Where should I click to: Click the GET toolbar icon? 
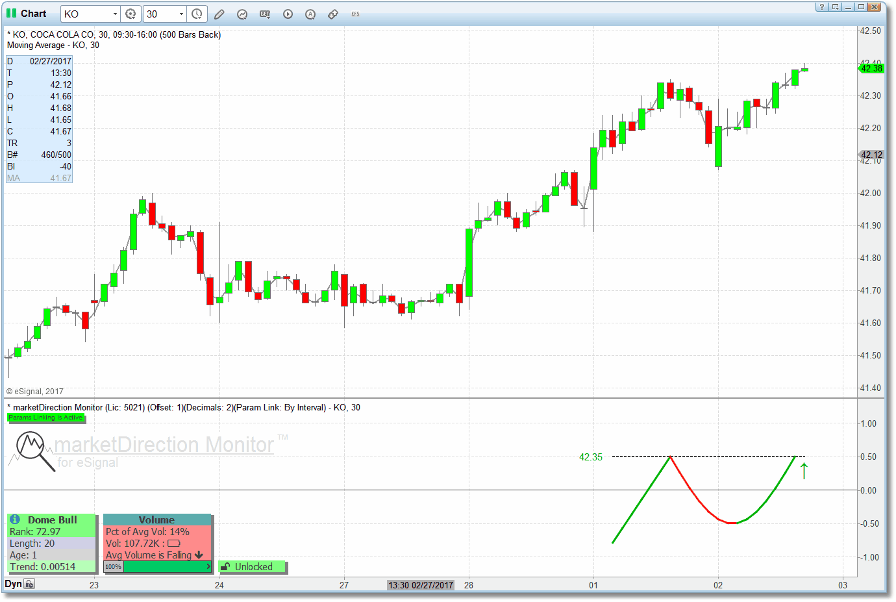point(265,14)
